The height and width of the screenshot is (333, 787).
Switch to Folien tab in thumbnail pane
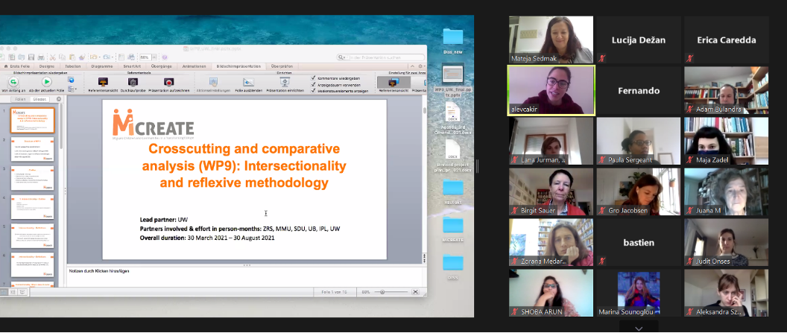[x=20, y=99]
